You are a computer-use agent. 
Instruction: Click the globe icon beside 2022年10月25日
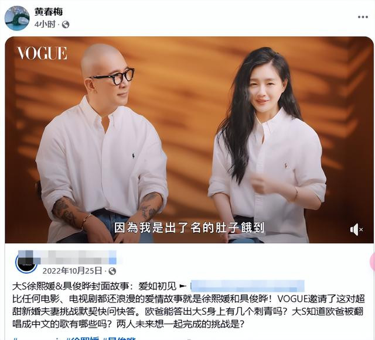pos(112,271)
